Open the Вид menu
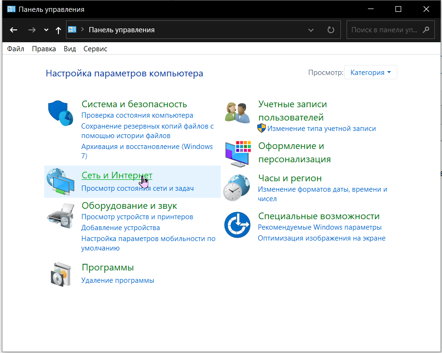Image resolution: width=442 pixels, height=353 pixels. click(x=70, y=49)
